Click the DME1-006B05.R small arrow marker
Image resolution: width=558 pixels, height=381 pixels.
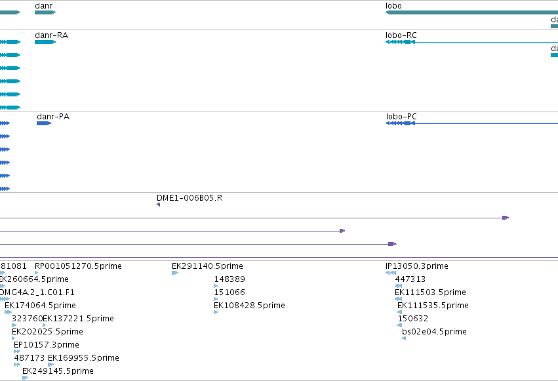coord(159,205)
